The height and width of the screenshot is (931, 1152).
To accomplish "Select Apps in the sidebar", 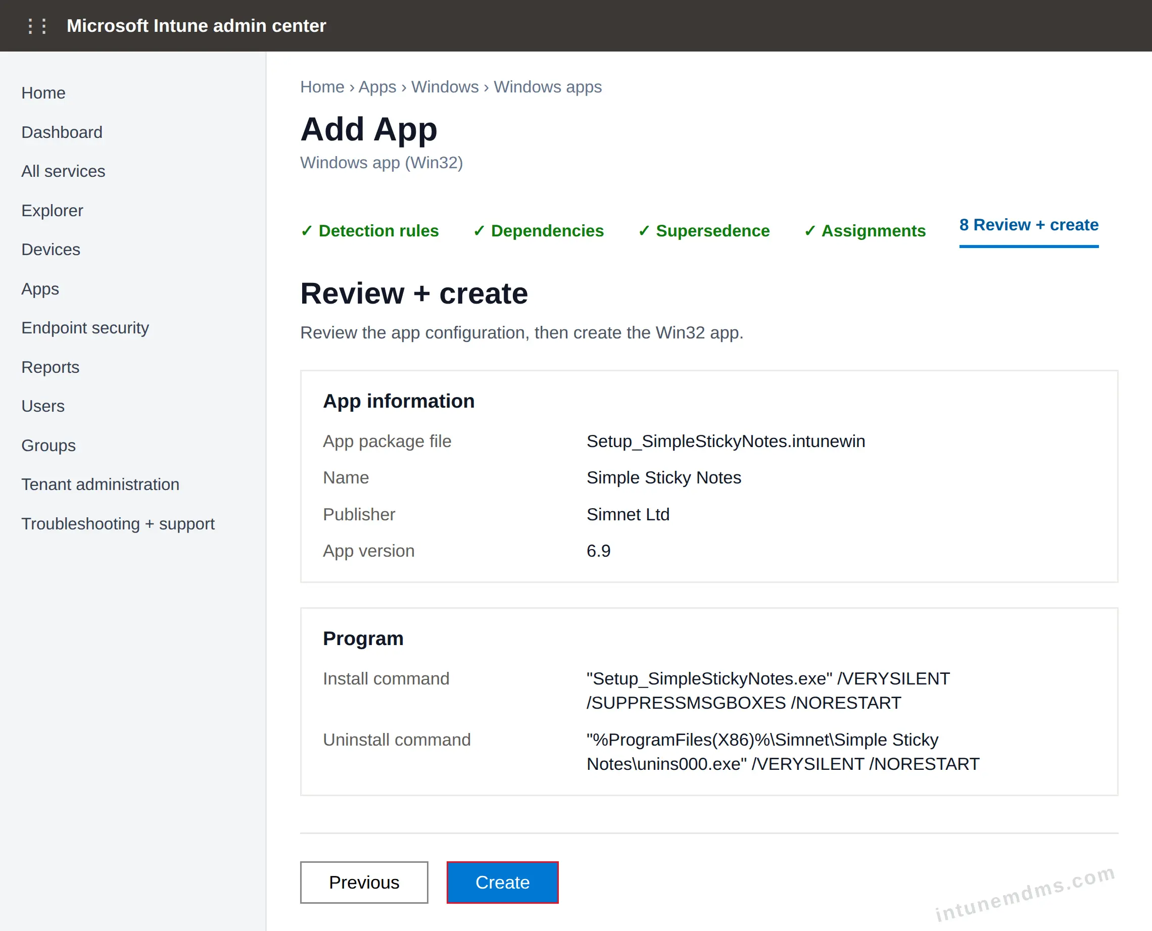I will tap(40, 289).
